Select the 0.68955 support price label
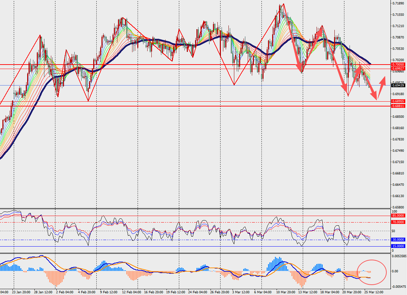 (x=398, y=101)
